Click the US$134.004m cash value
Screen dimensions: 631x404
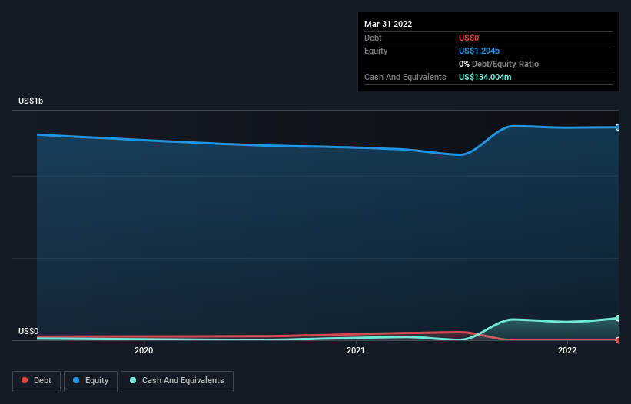[x=485, y=77]
